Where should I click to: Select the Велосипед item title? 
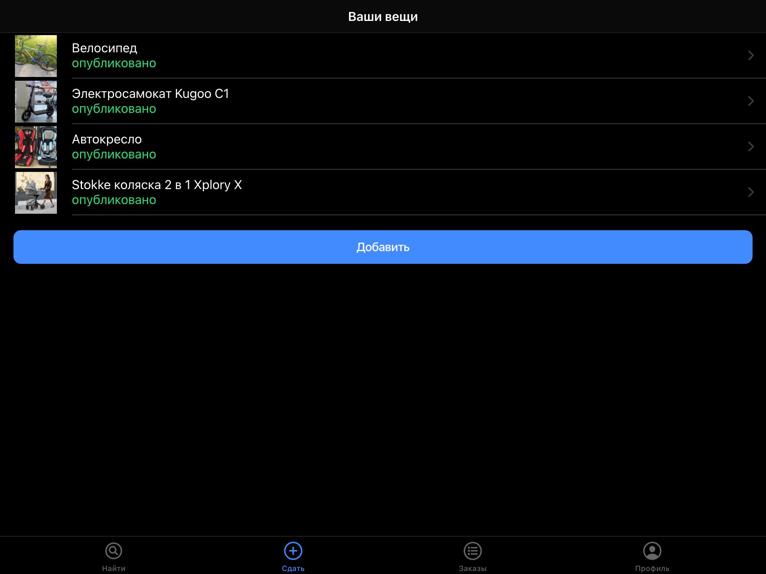pyautogui.click(x=104, y=48)
